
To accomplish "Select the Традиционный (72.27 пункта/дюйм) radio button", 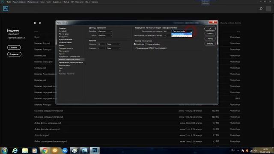I will (x=135, y=48).
